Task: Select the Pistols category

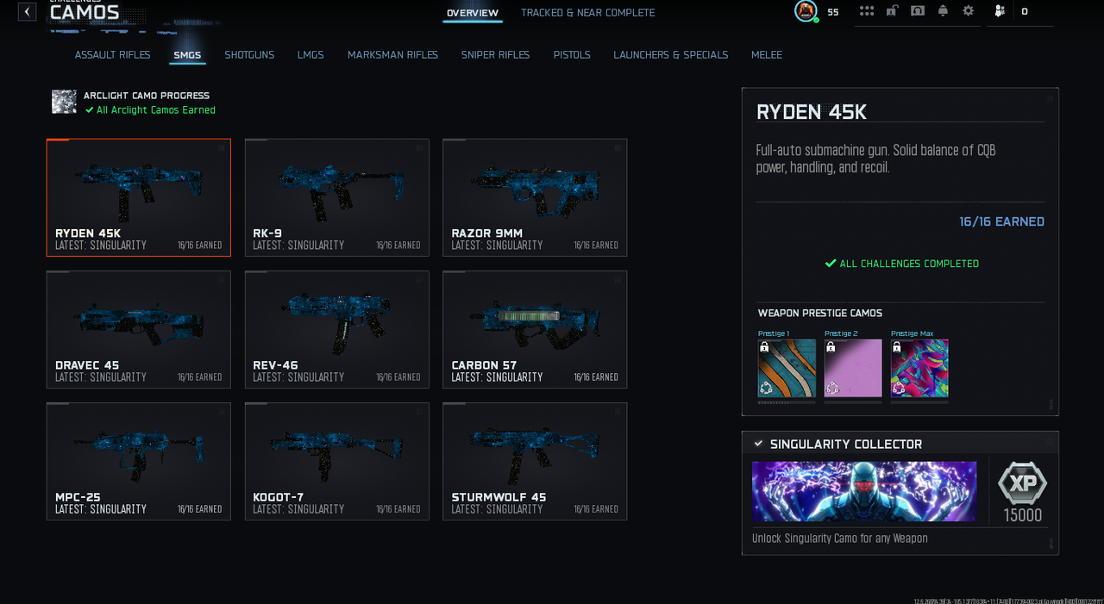Action: (x=572, y=54)
